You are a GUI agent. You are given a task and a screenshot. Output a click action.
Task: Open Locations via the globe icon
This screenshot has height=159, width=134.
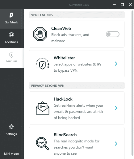coord(11,35)
